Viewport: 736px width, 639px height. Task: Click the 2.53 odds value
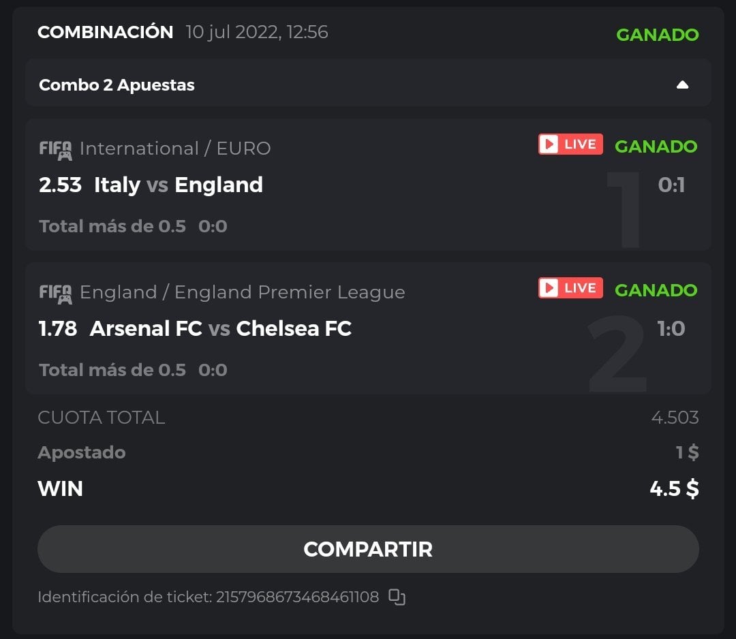(60, 185)
